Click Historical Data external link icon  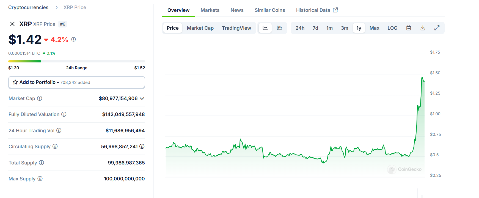tap(335, 10)
